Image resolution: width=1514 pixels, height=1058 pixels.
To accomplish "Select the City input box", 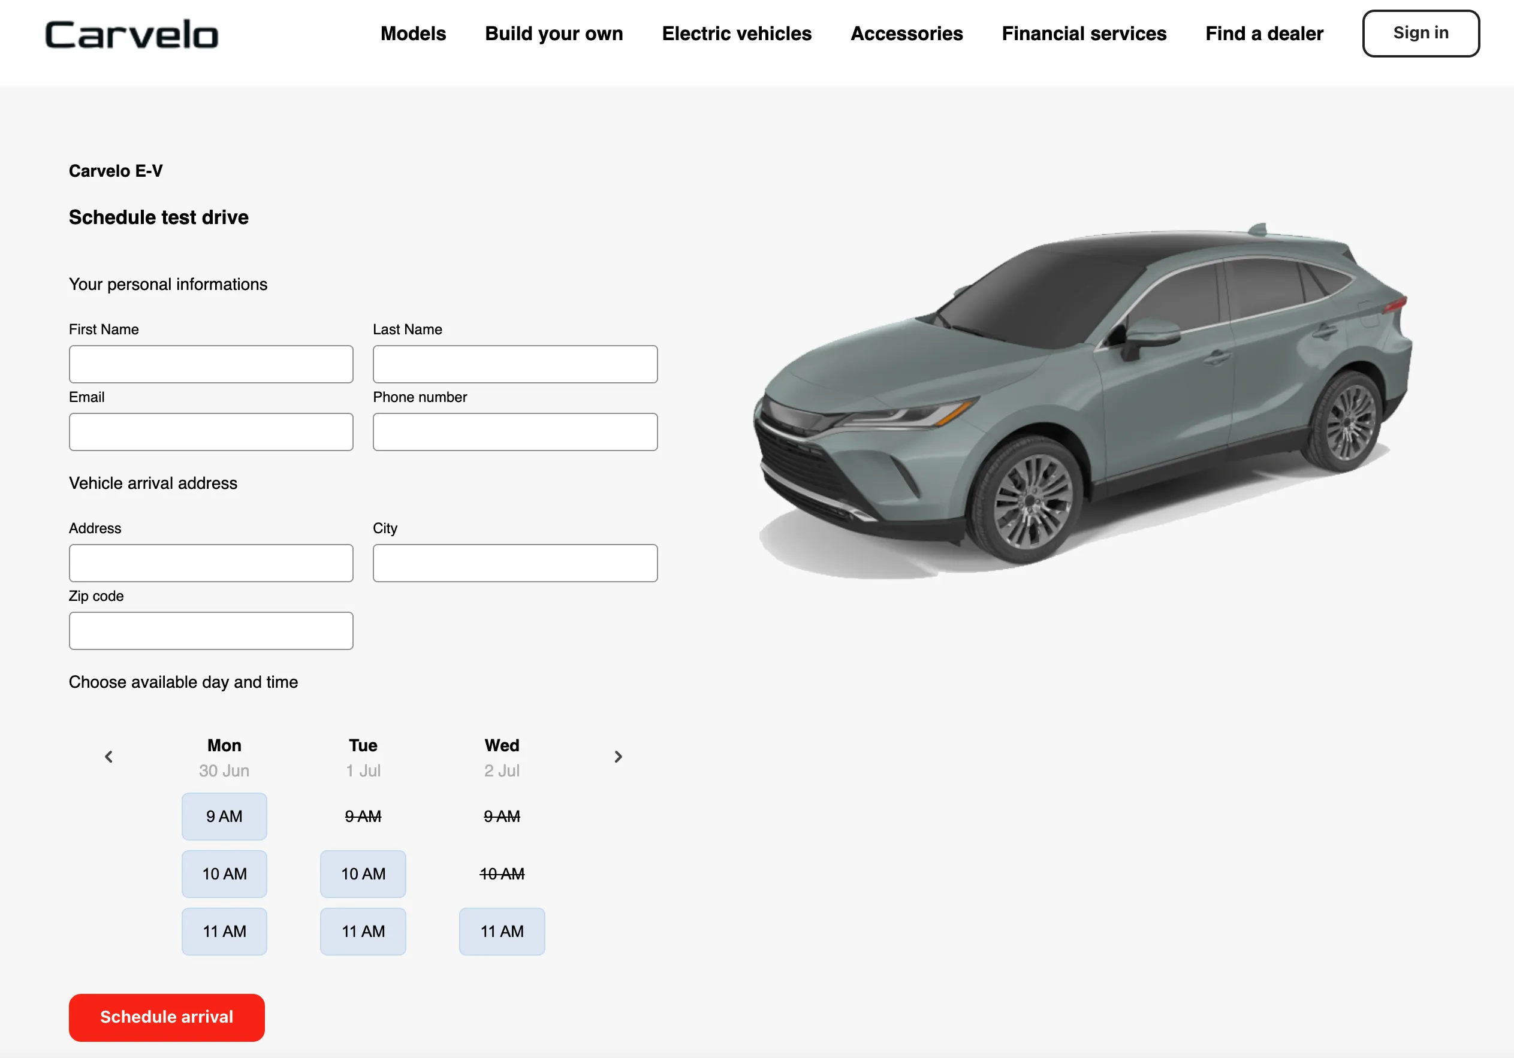I will pos(515,563).
